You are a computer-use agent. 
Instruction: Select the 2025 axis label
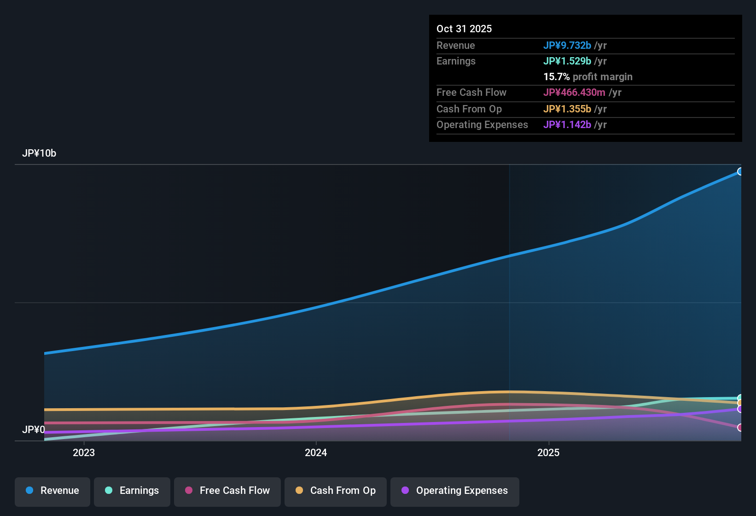[x=548, y=453]
